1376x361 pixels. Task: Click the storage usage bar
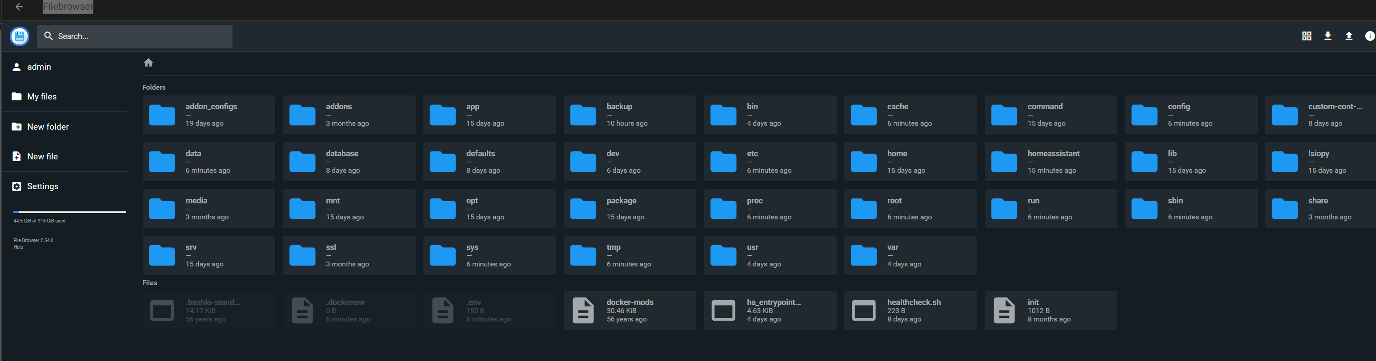click(x=69, y=212)
